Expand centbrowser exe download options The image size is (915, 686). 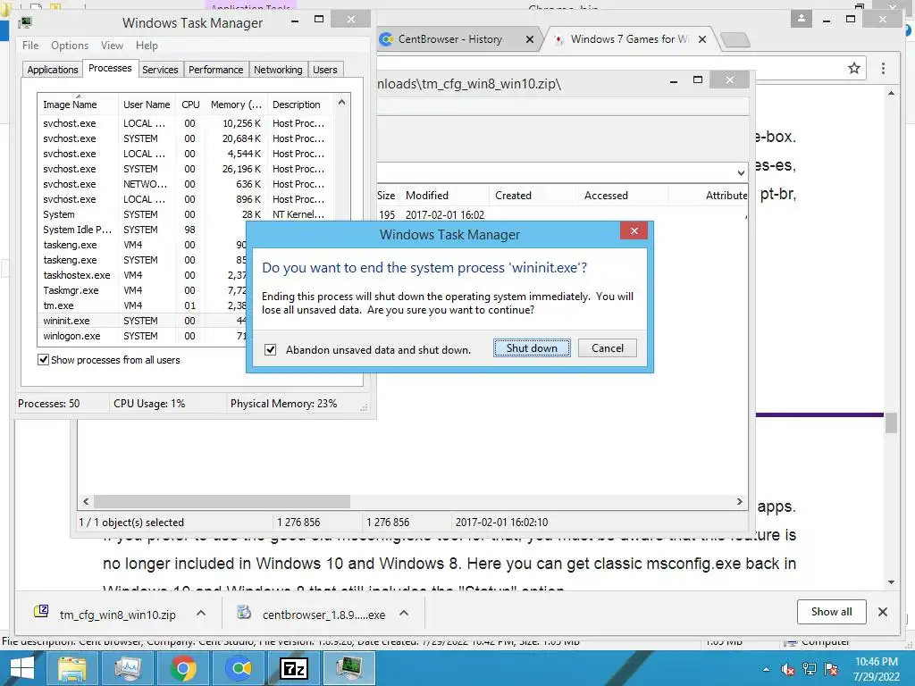point(404,613)
